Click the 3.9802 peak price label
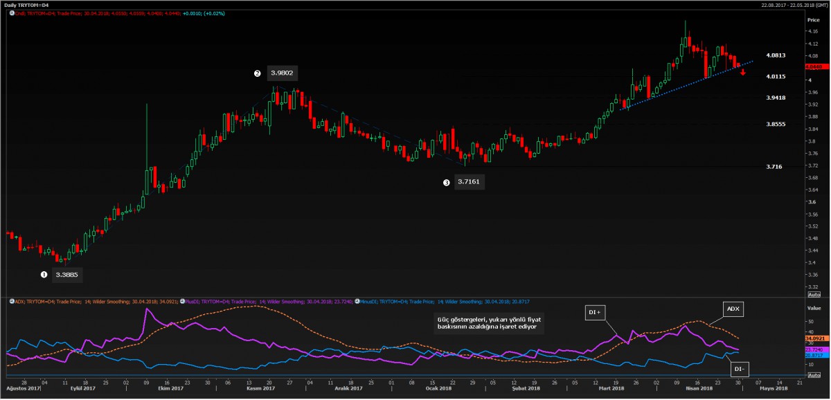The height and width of the screenshot is (400, 831). tap(283, 73)
